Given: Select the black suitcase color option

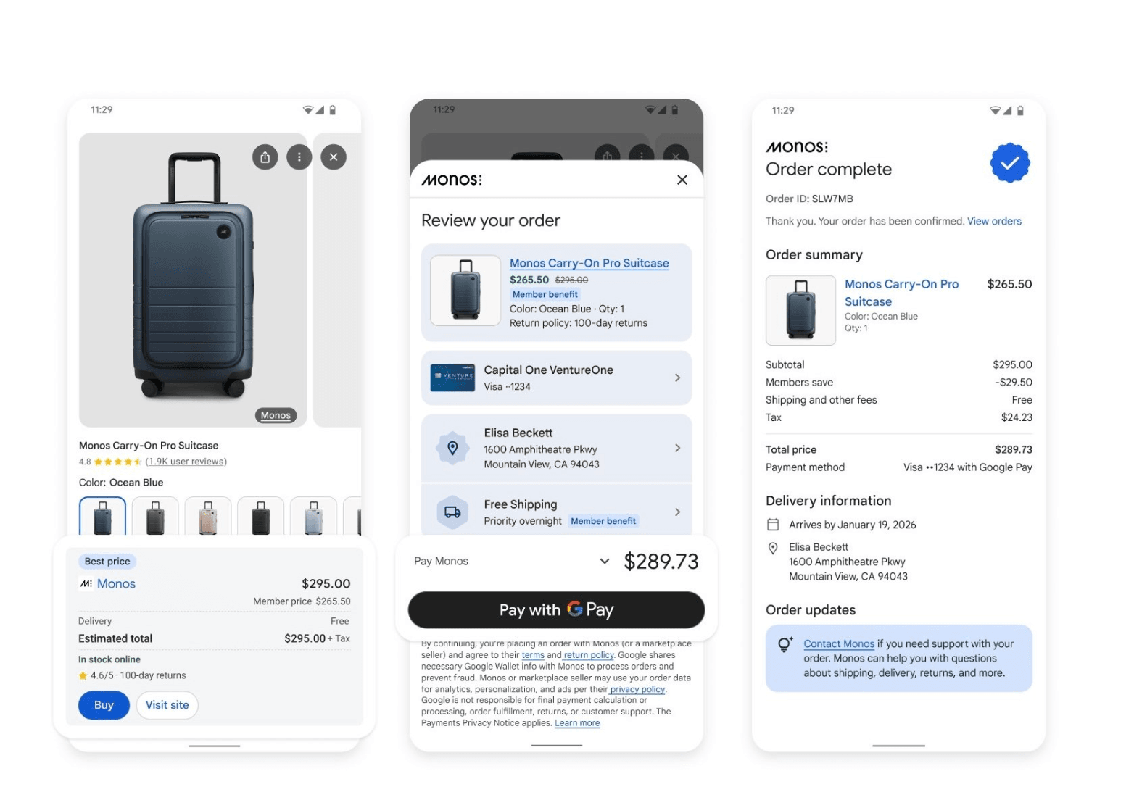Looking at the screenshot, I should coord(260,517).
